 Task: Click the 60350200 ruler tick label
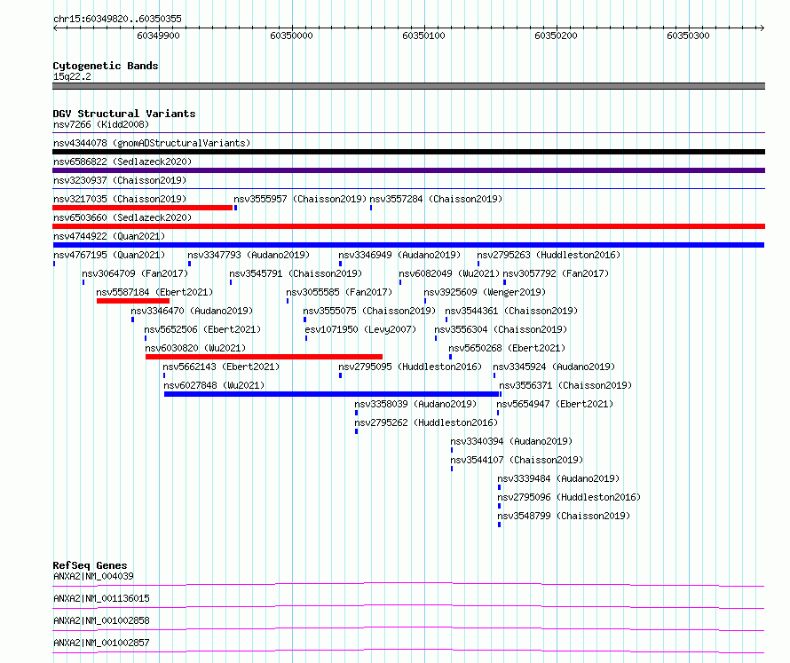pos(556,36)
